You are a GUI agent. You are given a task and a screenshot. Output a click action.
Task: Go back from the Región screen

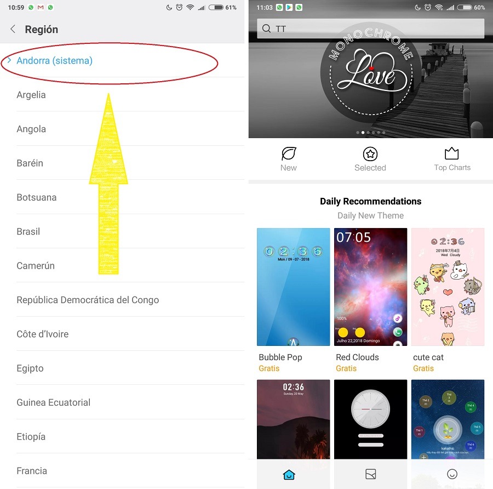point(13,29)
